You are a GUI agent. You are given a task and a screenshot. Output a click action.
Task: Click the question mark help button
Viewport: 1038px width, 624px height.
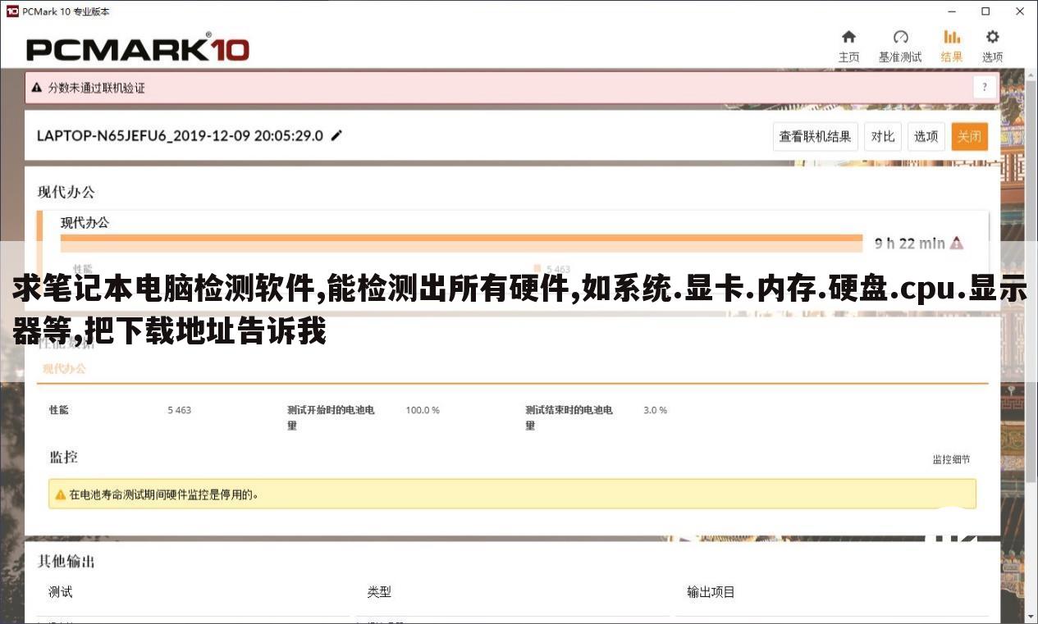point(984,87)
